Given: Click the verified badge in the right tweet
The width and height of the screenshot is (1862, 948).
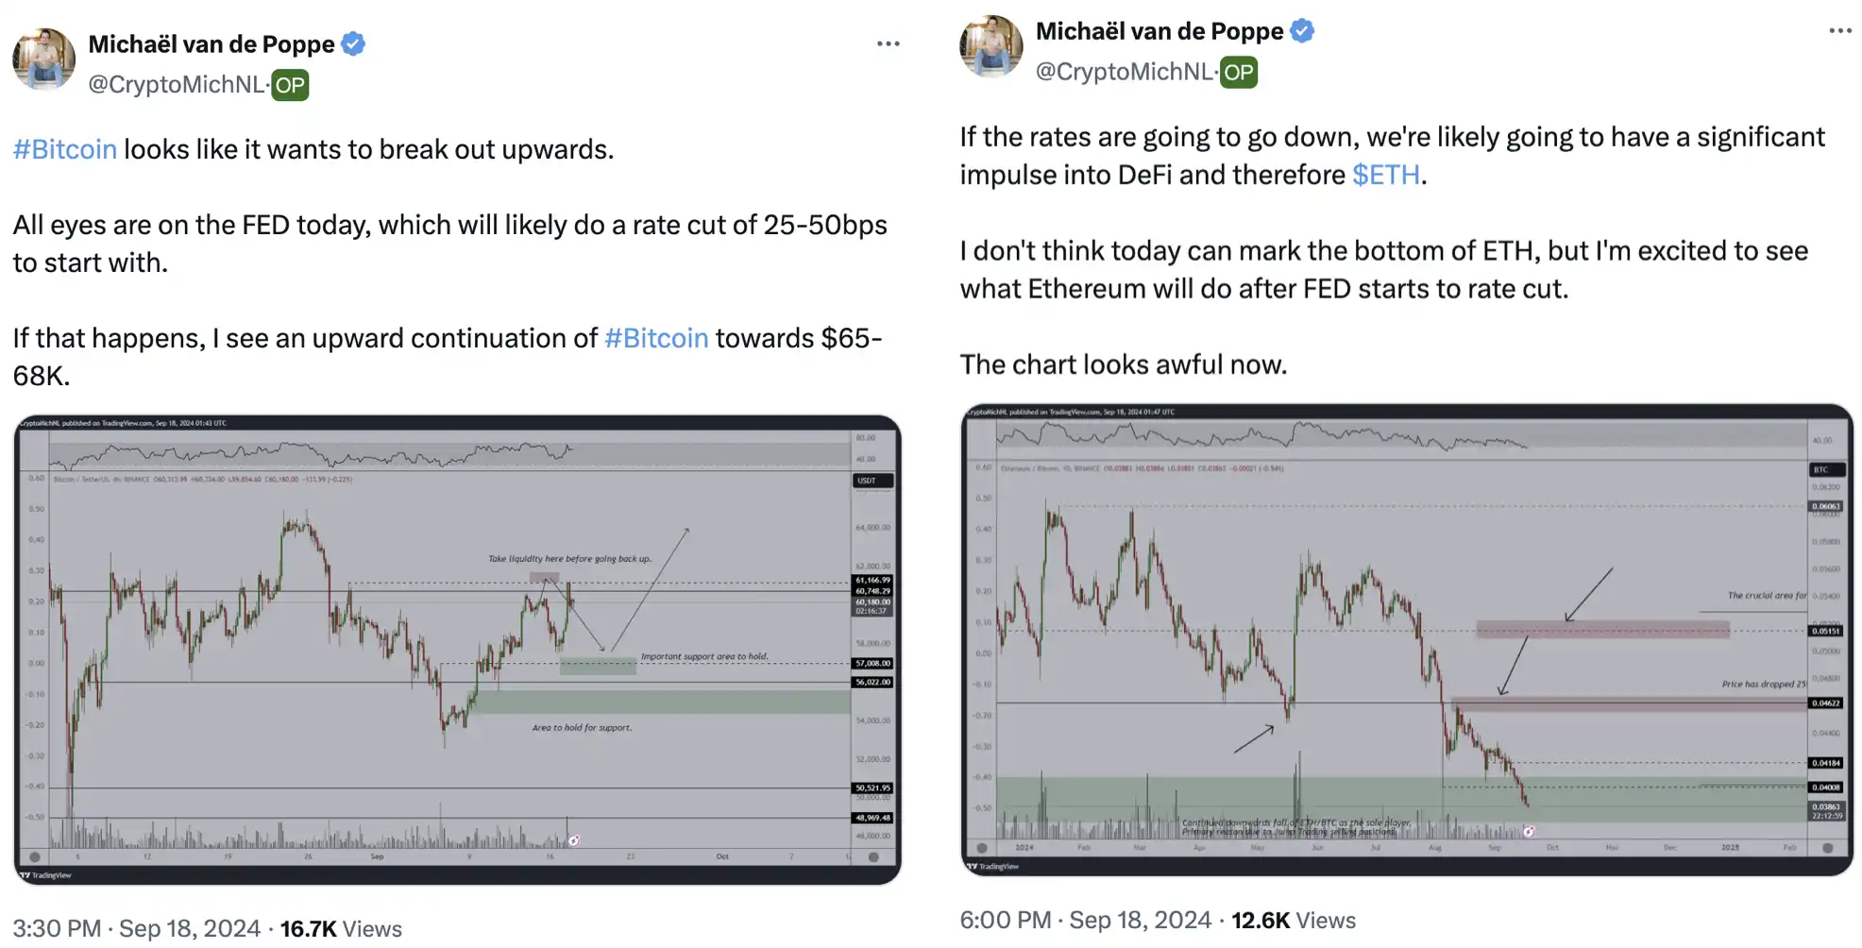Looking at the screenshot, I should coord(1302,31).
